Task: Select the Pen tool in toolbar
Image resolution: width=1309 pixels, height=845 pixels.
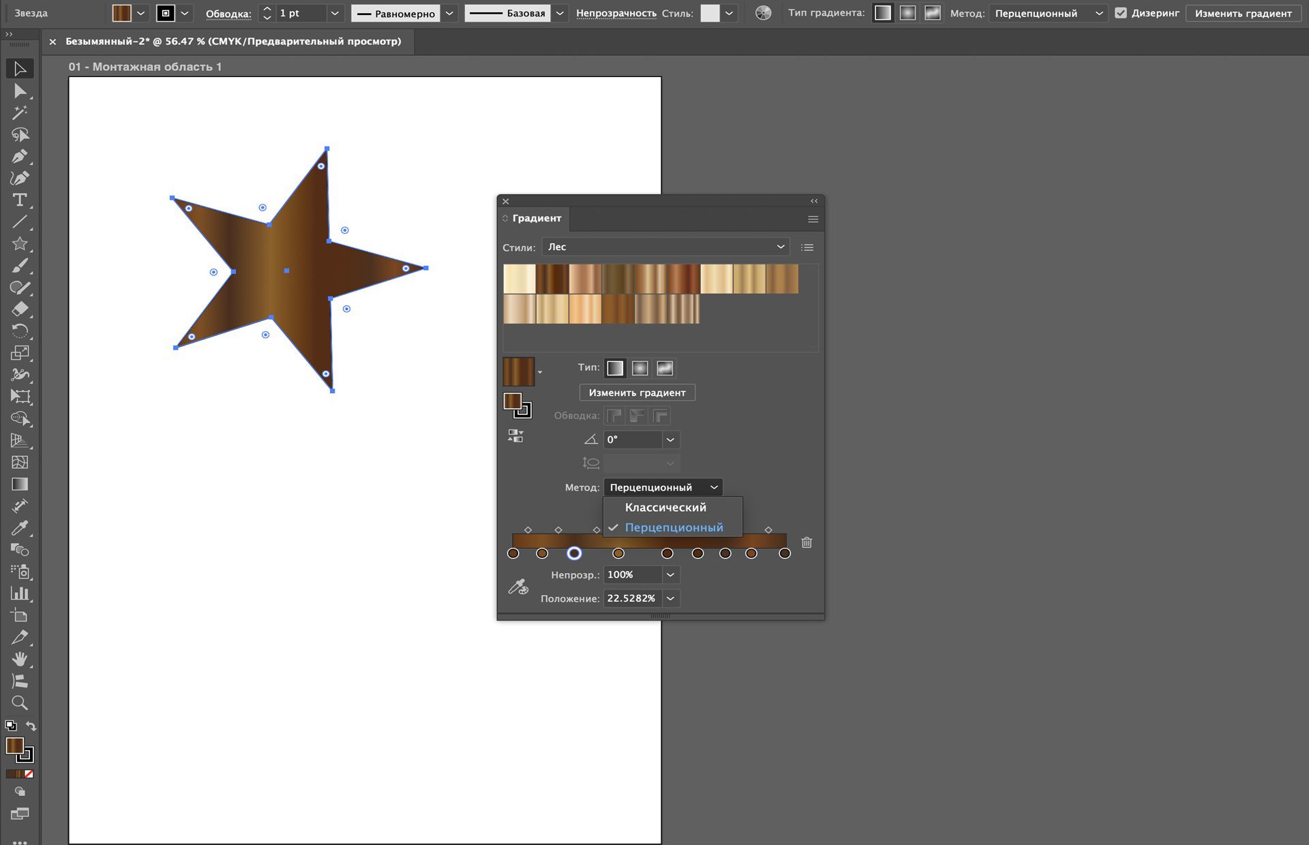Action: [x=20, y=156]
